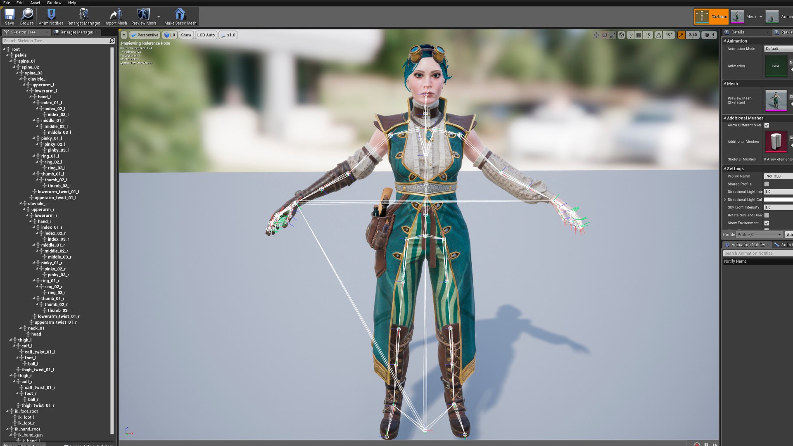Click the x1.0 playback speed button
Viewport: 793px width, 446px height.
228,35
